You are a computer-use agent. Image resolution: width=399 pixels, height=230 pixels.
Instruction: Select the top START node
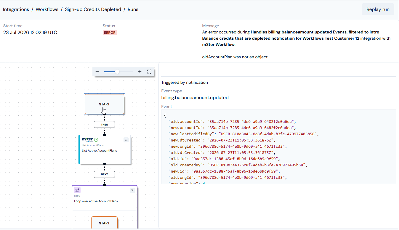[104, 104]
